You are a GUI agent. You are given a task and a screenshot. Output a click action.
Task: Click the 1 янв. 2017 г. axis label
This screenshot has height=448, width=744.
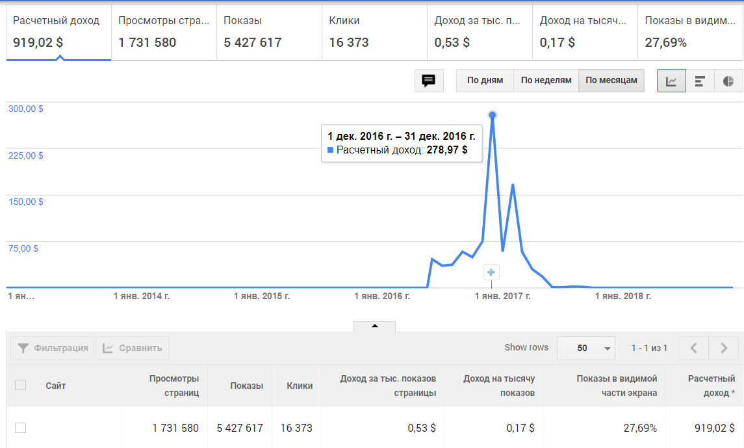pyautogui.click(x=502, y=296)
